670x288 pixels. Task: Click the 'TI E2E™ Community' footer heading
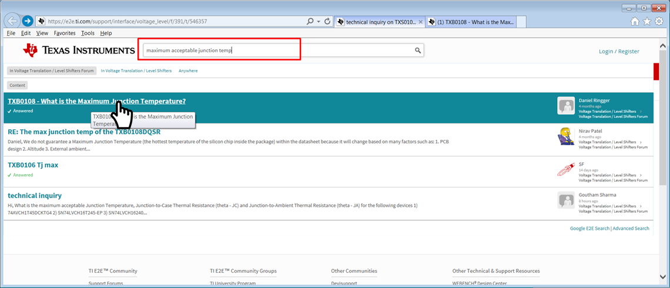[113, 271]
